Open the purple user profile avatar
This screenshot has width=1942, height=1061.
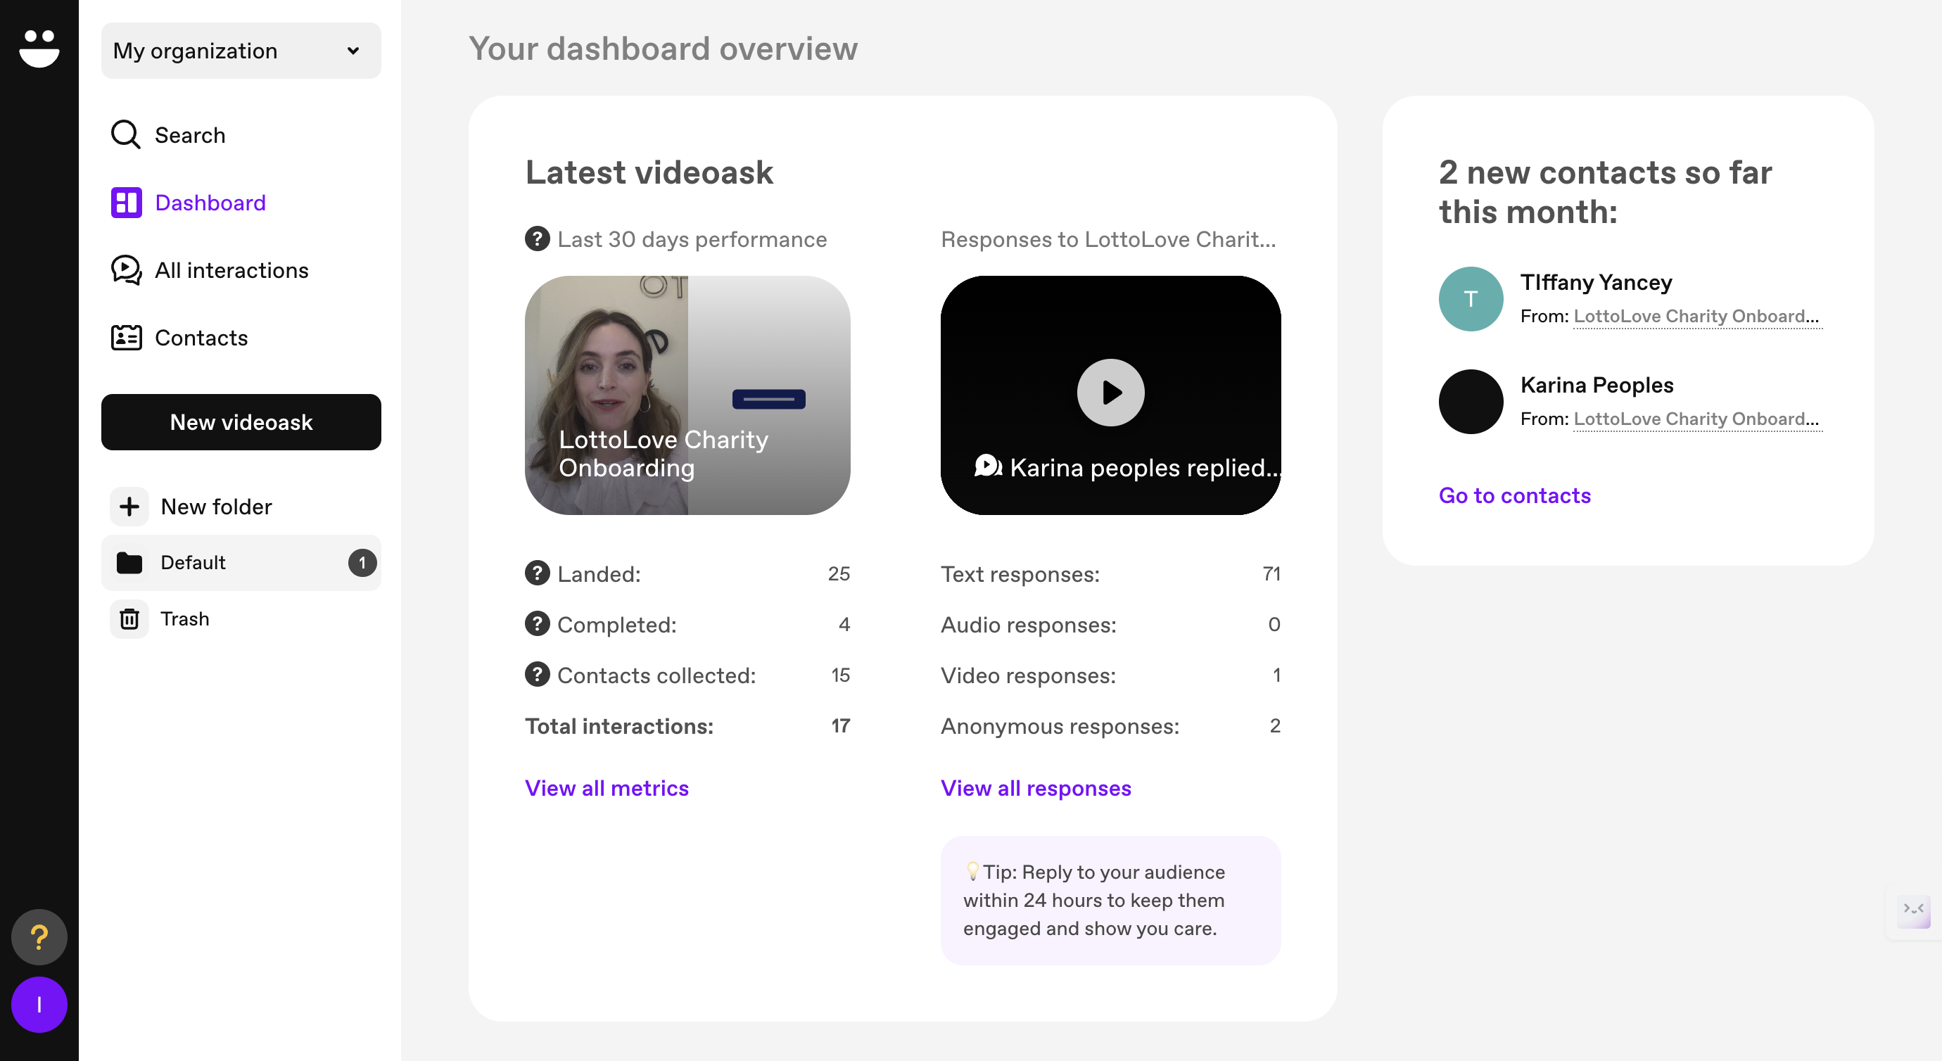coord(39,1004)
